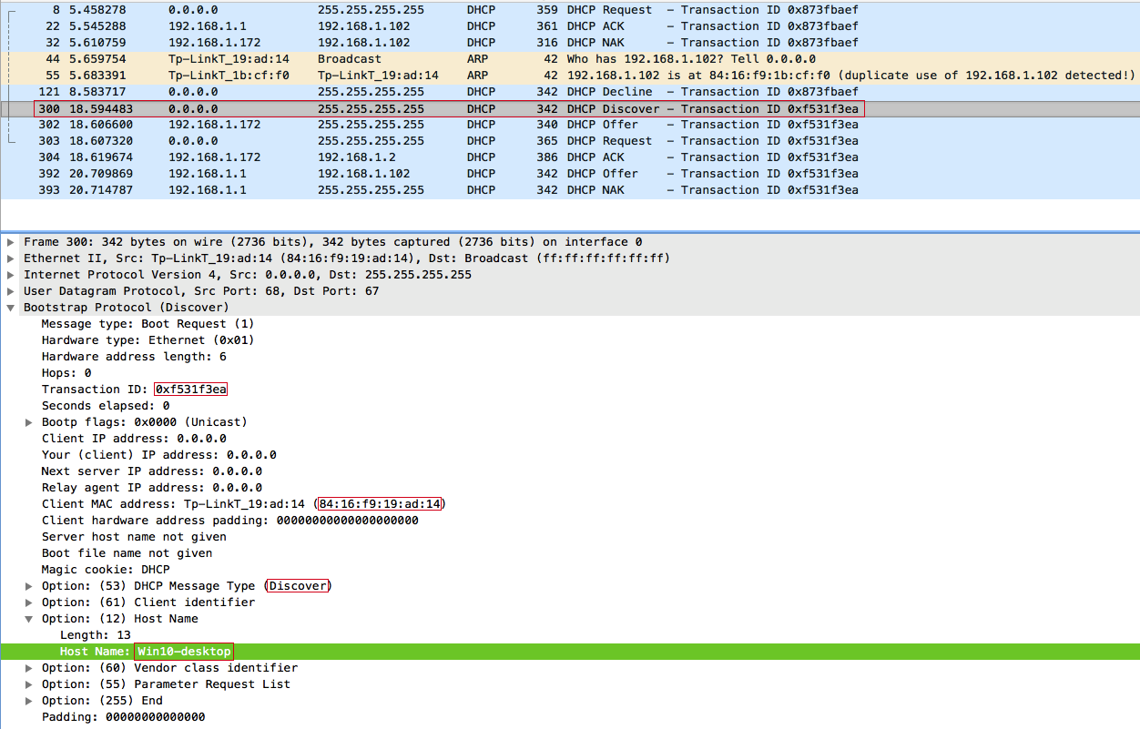Select packet 304 DHCP ACK row

tap(570, 157)
